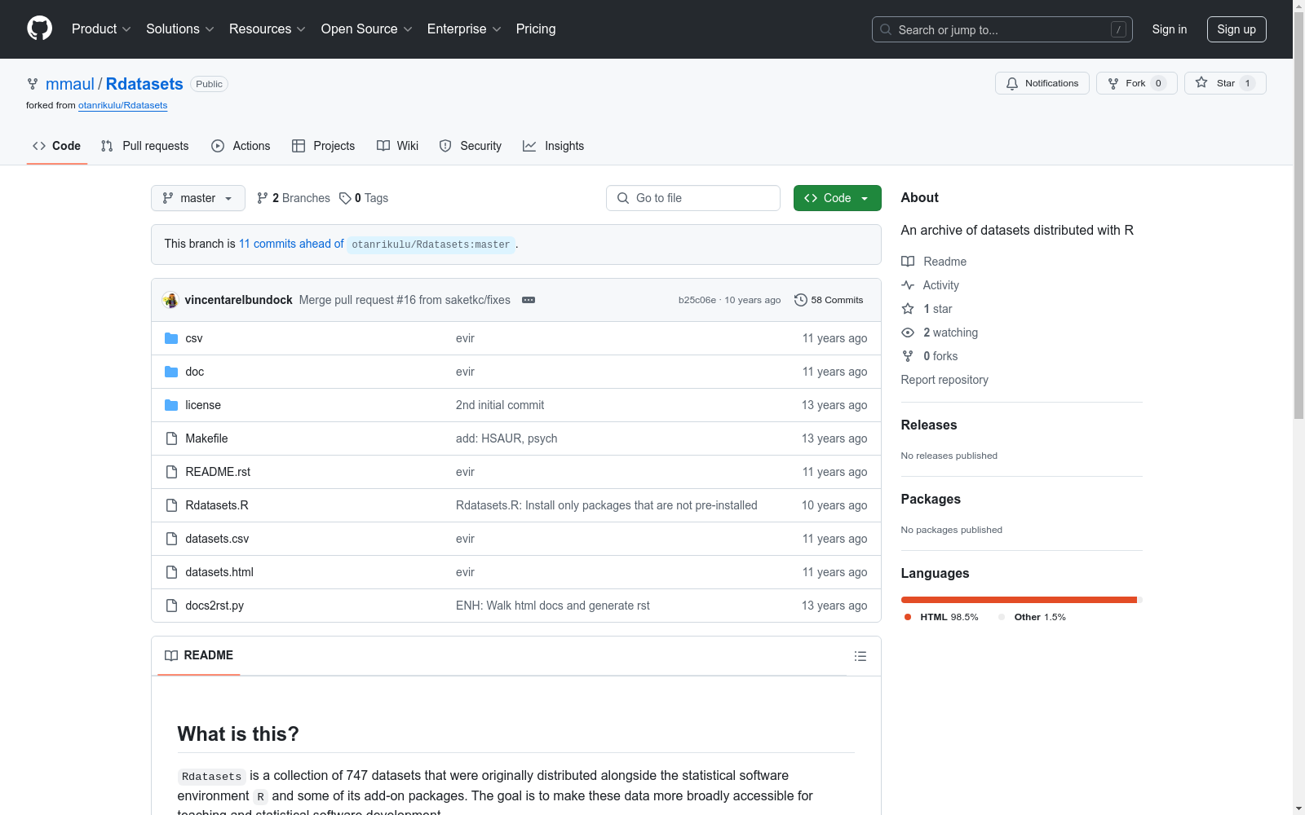
Task: Click the HTML language bar segment
Action: pos(1019,600)
